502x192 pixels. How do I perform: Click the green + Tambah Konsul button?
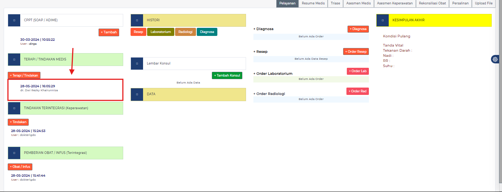[227, 75]
